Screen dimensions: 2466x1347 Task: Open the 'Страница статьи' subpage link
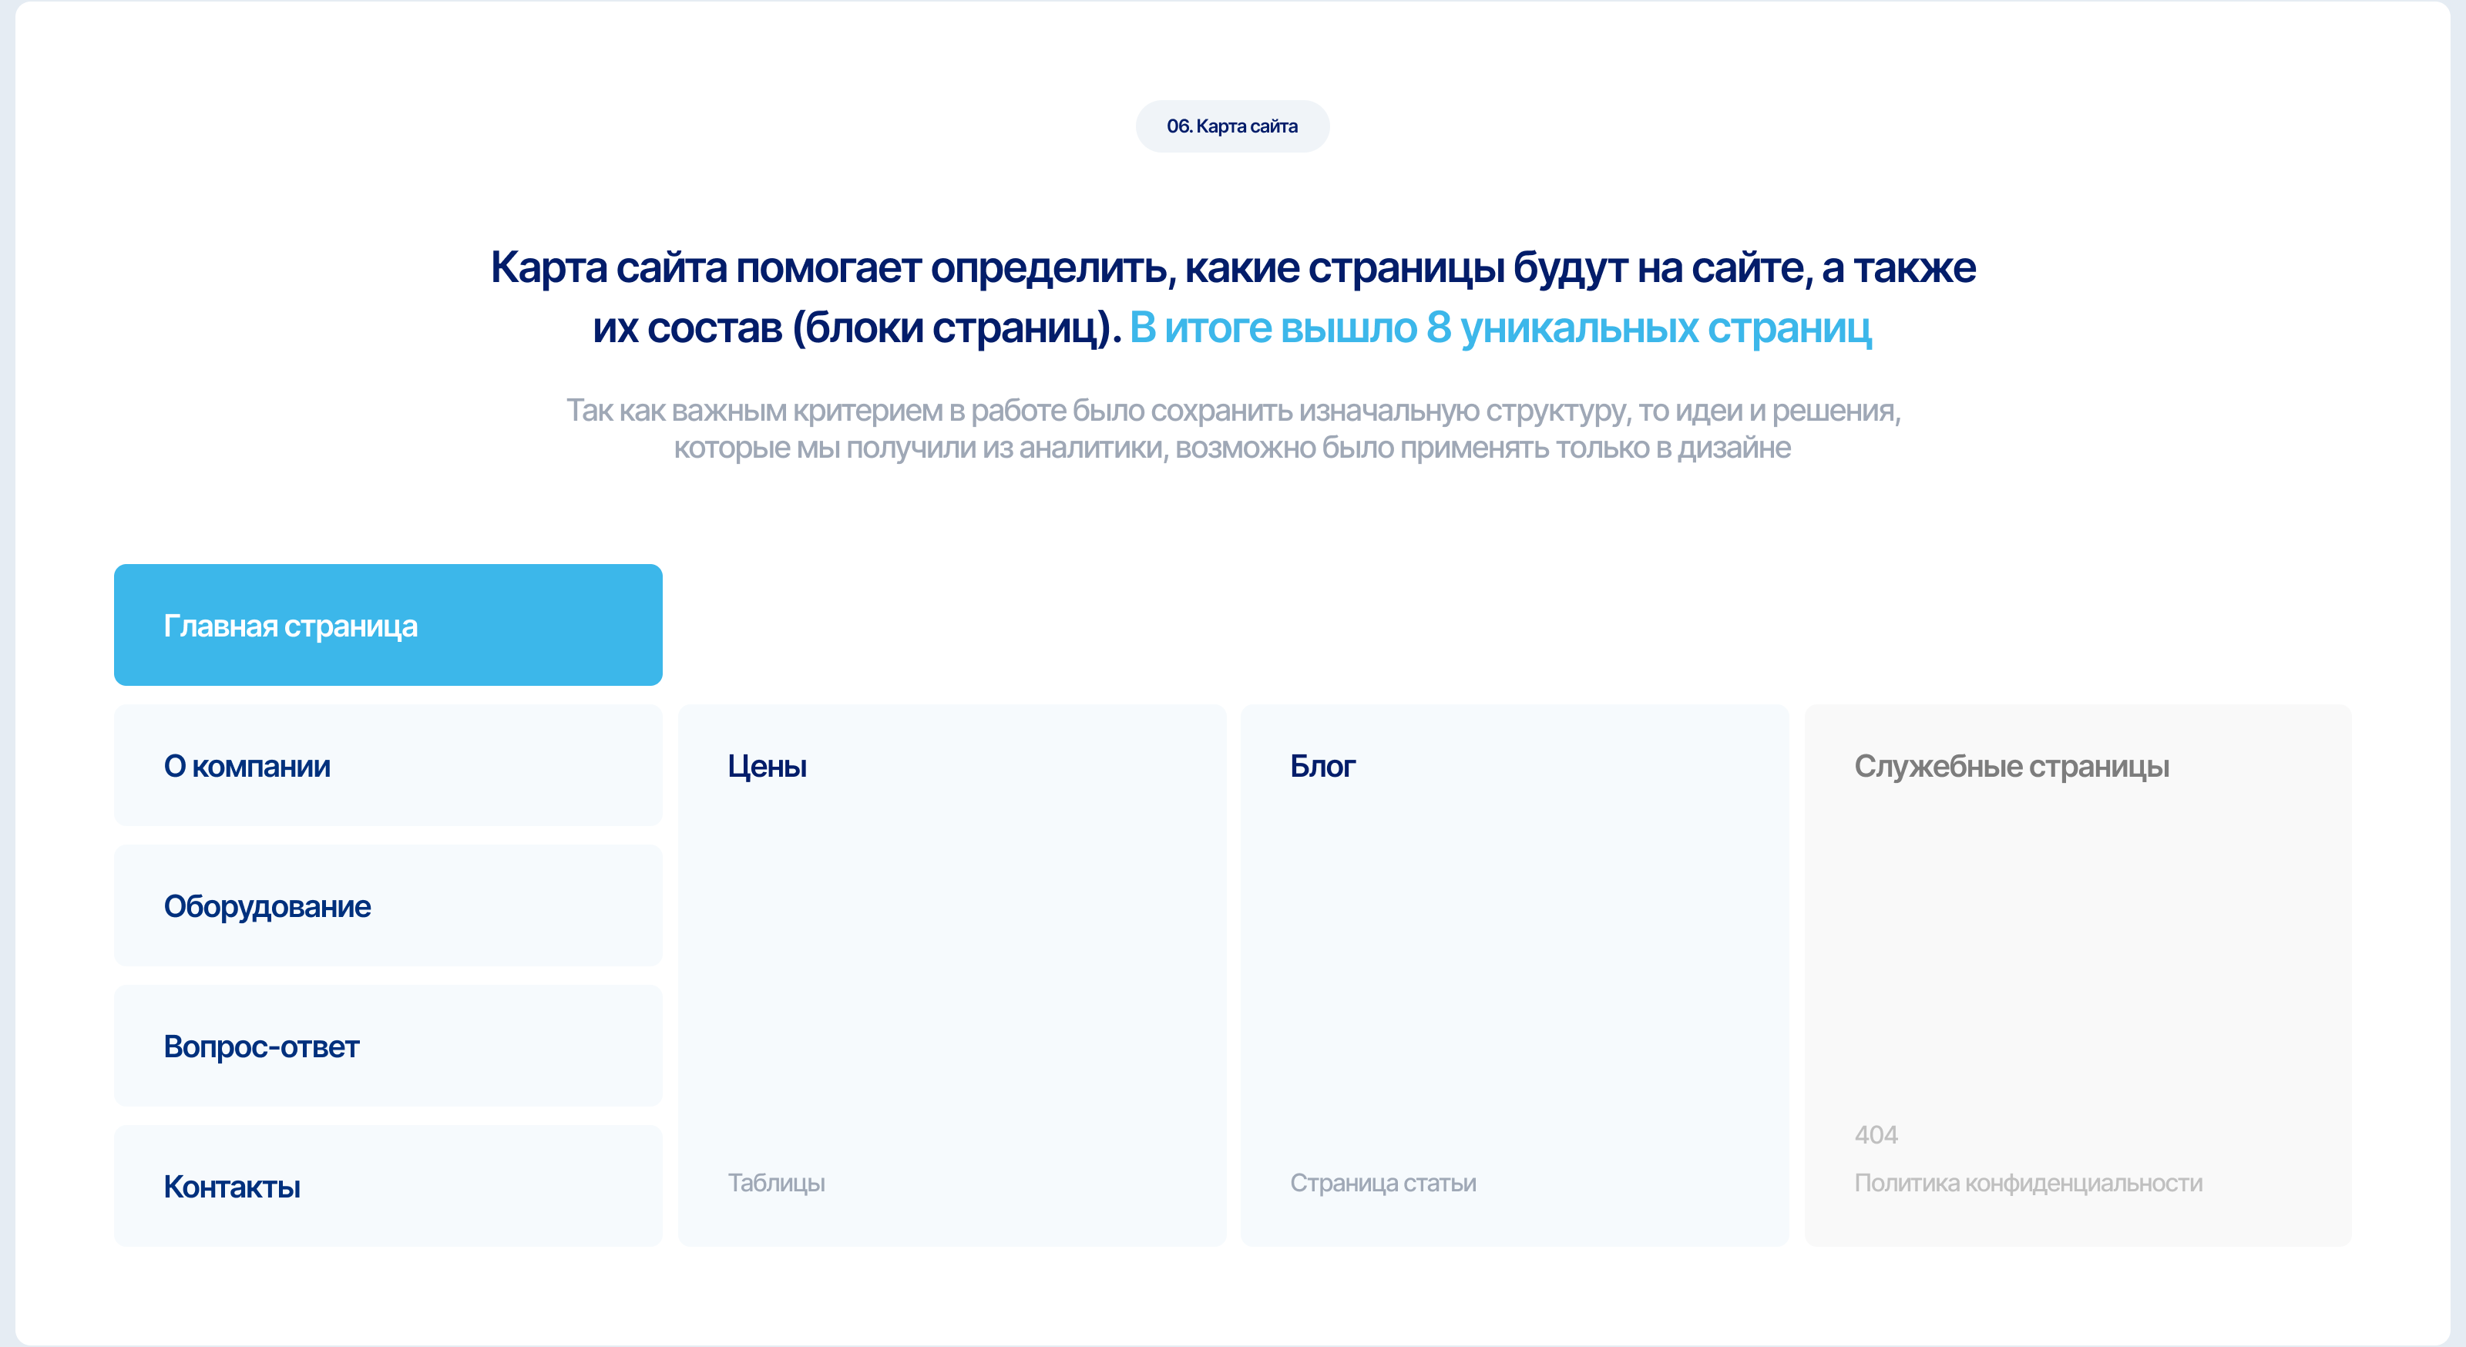pos(1383,1182)
